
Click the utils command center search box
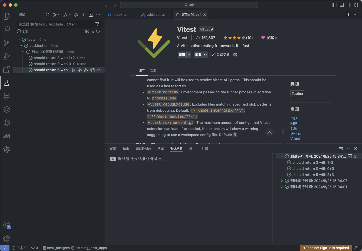pos(189,5)
